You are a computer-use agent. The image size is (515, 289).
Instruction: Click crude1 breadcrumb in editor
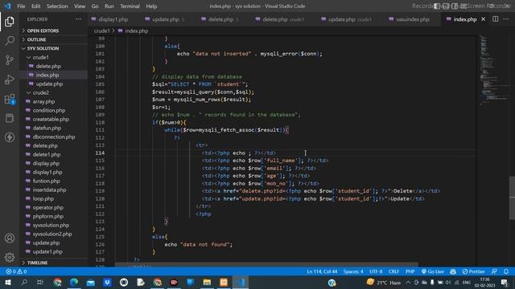101,31
